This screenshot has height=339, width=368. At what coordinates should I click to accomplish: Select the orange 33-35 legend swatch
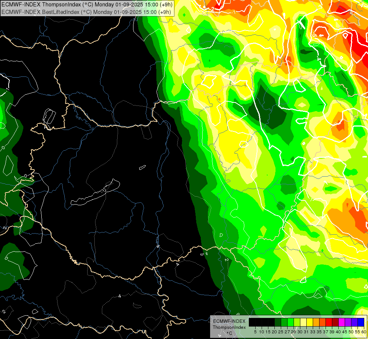(x=316, y=322)
